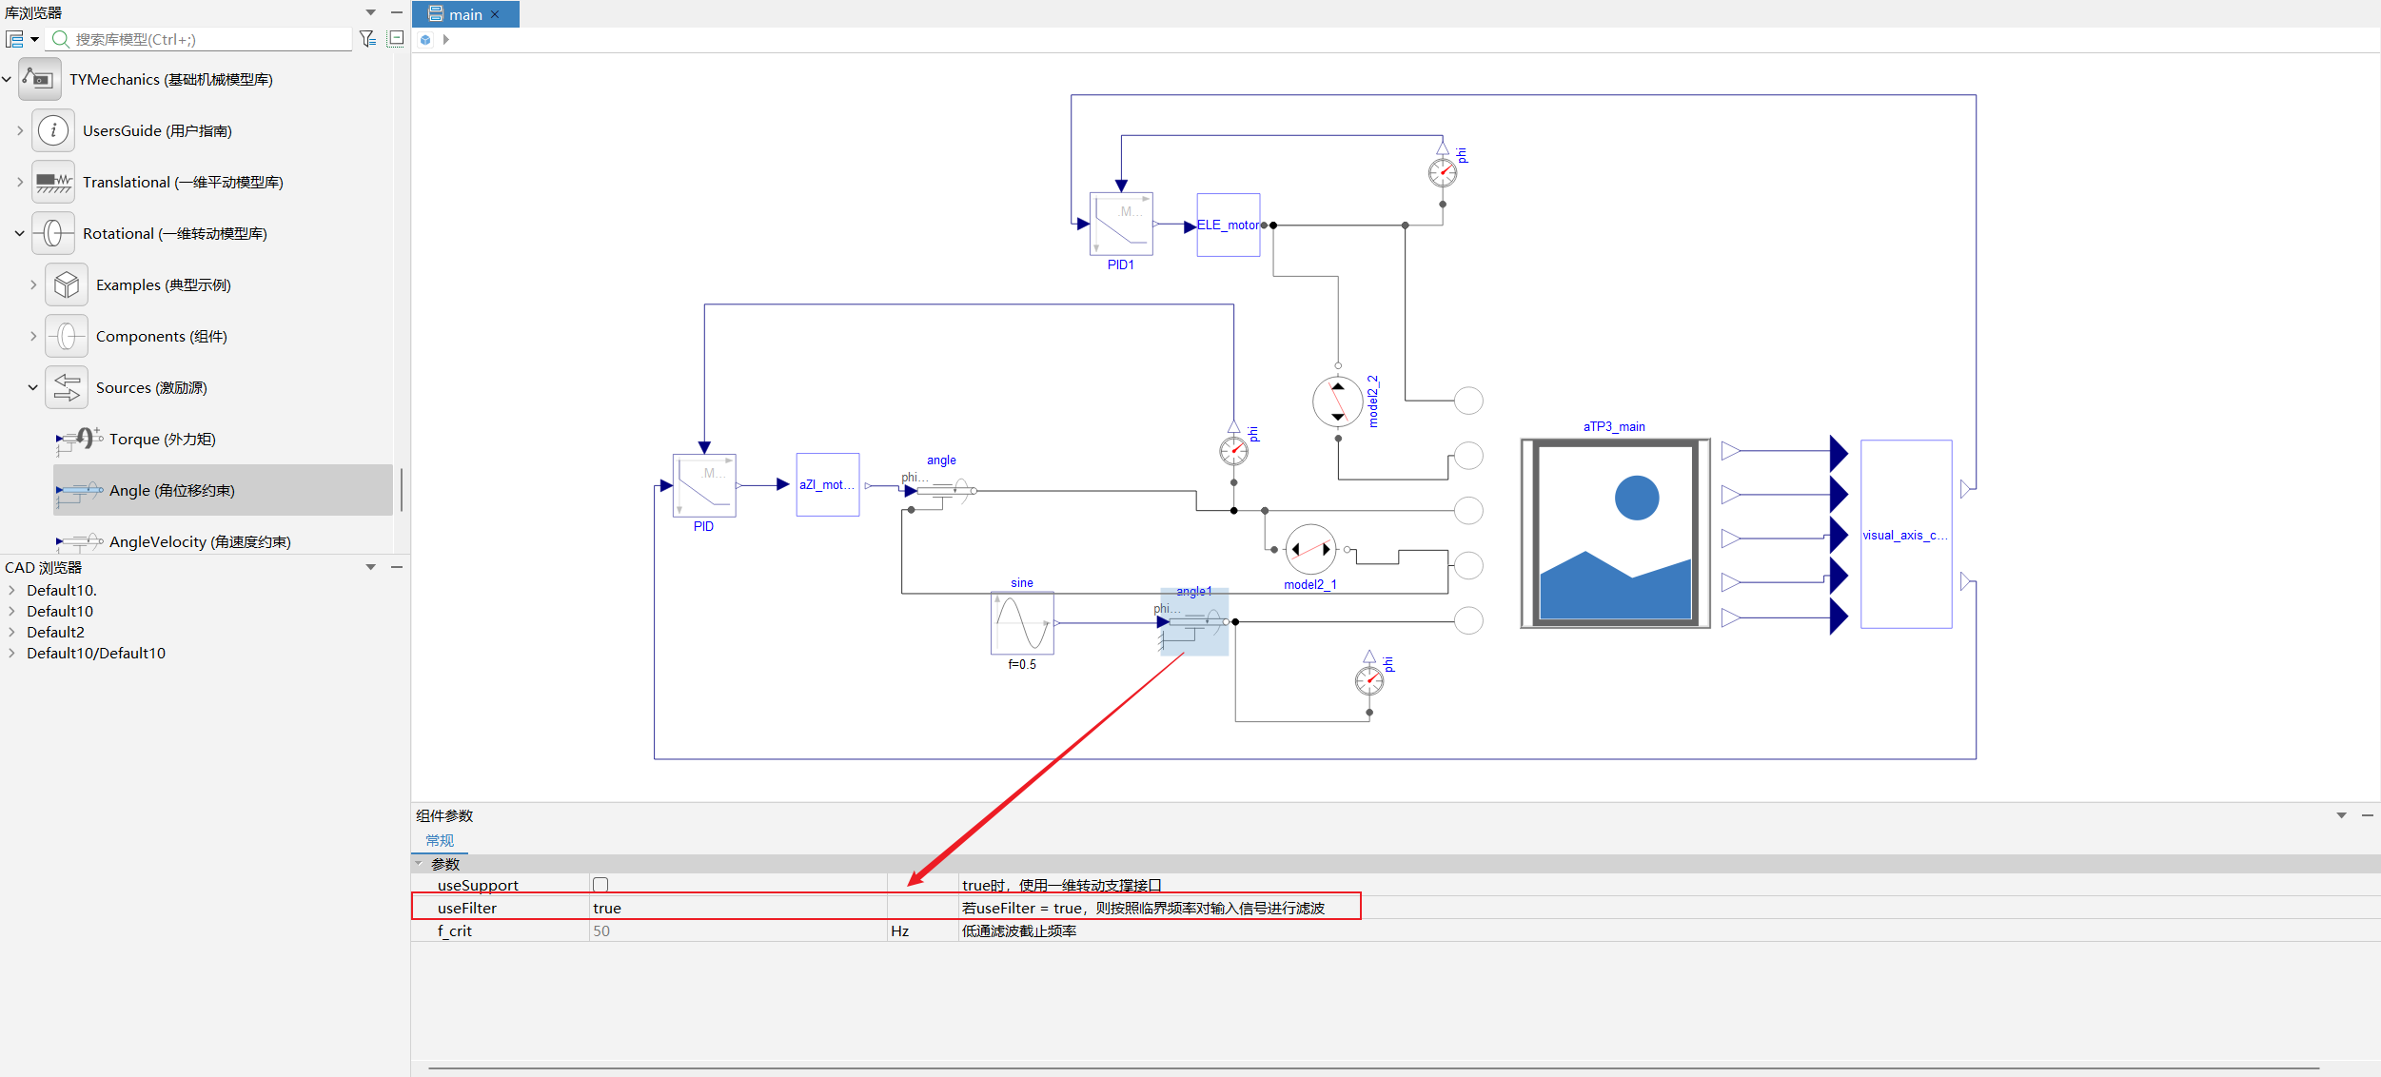Switch to the main tab
The width and height of the screenshot is (2381, 1077).
pyautogui.click(x=465, y=14)
